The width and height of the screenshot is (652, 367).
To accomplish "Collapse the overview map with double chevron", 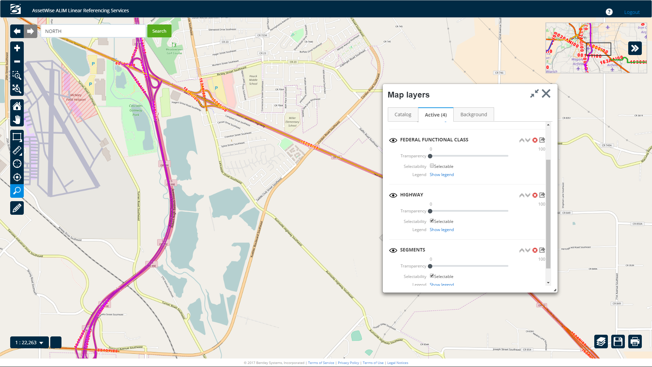I will 635,48.
